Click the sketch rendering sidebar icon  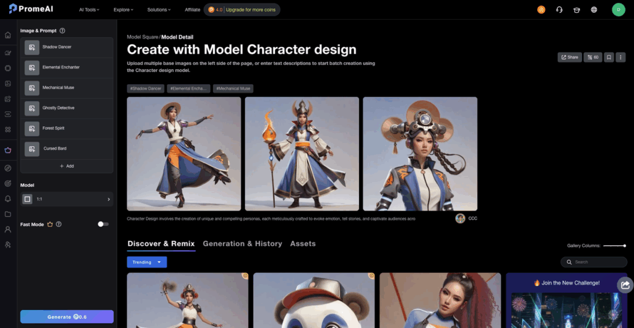coord(7,53)
